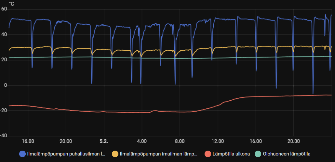
Task: Select the Ilmalämpöpumpun puhallusilman legend label
Action: (66, 154)
